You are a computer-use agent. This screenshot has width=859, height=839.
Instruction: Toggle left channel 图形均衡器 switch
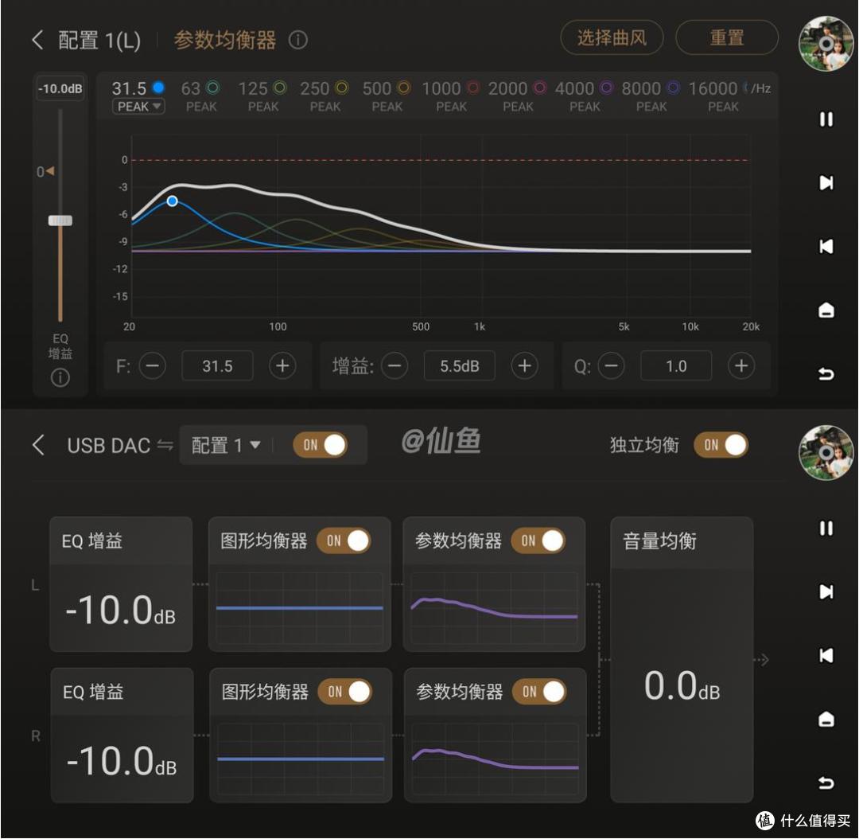coord(344,540)
